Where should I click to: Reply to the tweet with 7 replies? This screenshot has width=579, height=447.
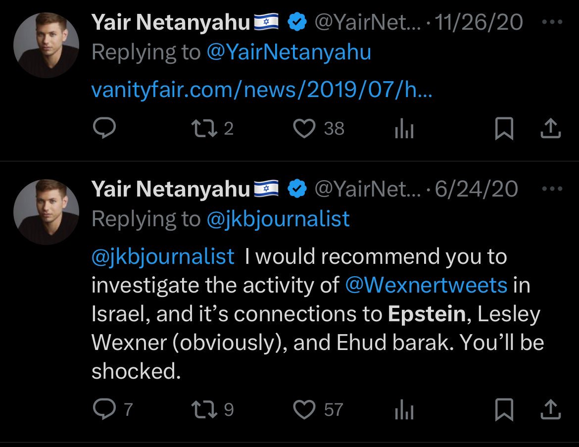(x=104, y=409)
